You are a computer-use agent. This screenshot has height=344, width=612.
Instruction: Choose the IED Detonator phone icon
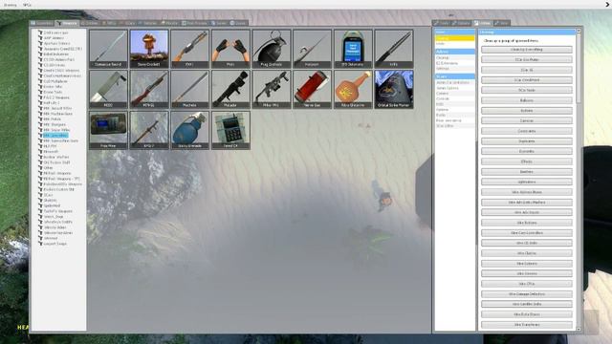point(353,49)
